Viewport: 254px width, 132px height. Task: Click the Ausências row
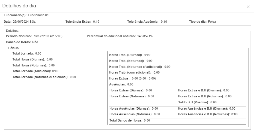click(121, 84)
